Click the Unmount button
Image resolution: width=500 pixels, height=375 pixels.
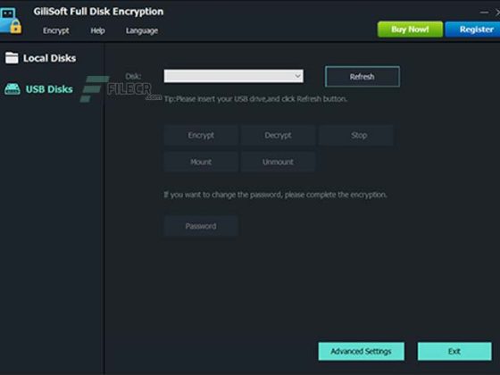click(x=278, y=162)
